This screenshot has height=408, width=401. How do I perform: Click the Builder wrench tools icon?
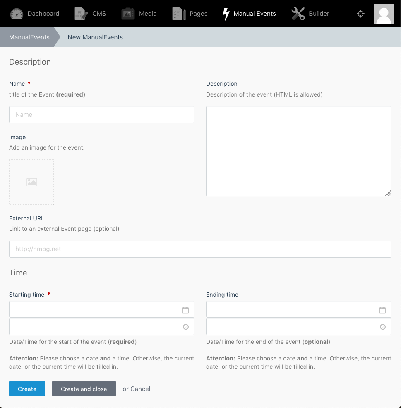298,14
